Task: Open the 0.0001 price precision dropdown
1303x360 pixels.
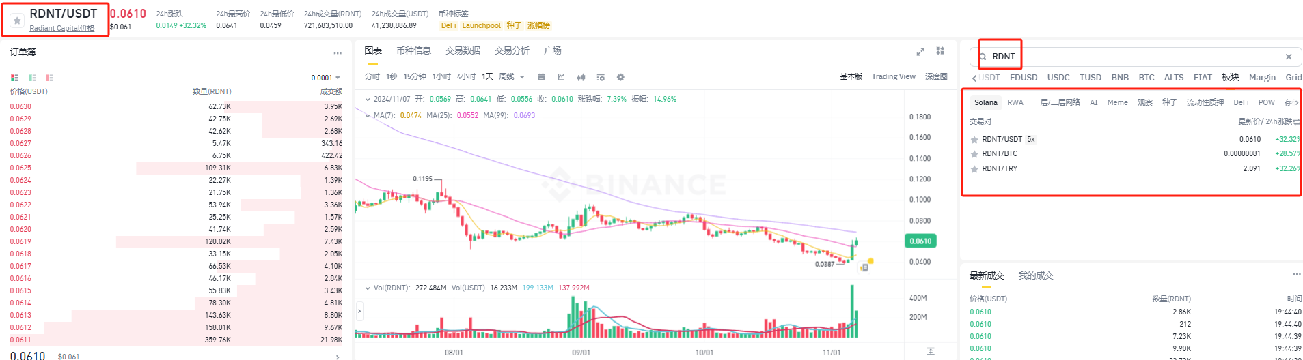Action: pos(326,78)
